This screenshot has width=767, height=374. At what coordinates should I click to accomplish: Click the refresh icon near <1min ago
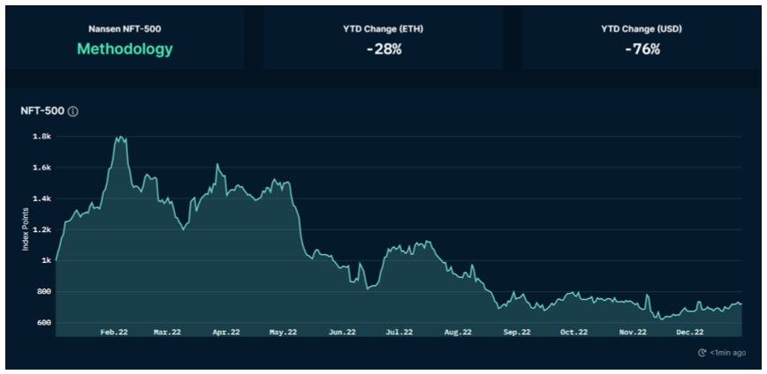tap(702, 353)
